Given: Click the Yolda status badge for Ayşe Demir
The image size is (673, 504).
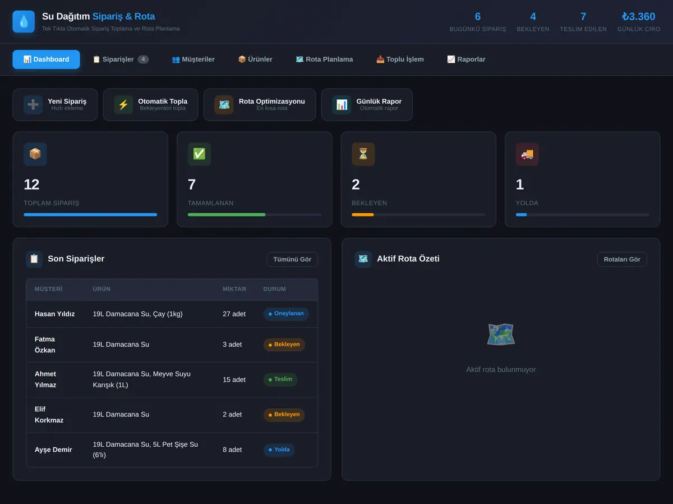Looking at the screenshot, I should click(279, 450).
